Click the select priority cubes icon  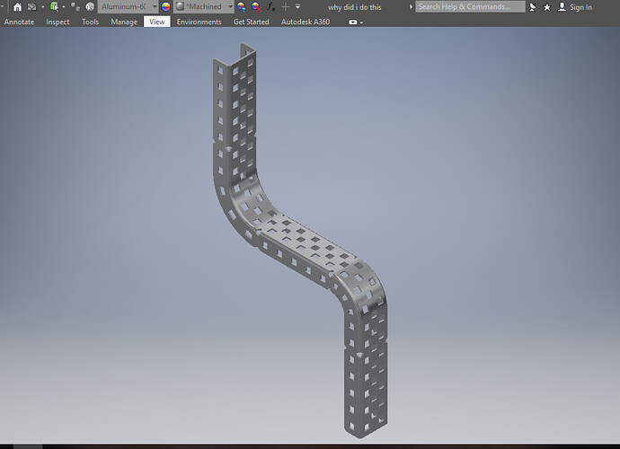point(75,6)
